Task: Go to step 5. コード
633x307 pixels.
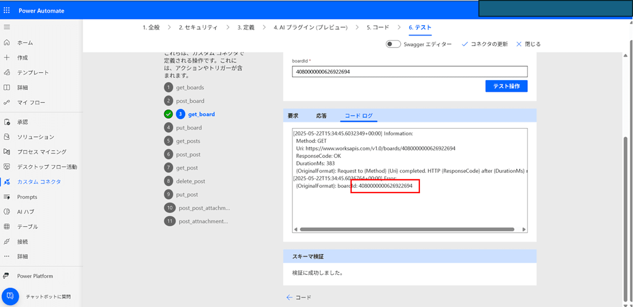Action: 378,27
